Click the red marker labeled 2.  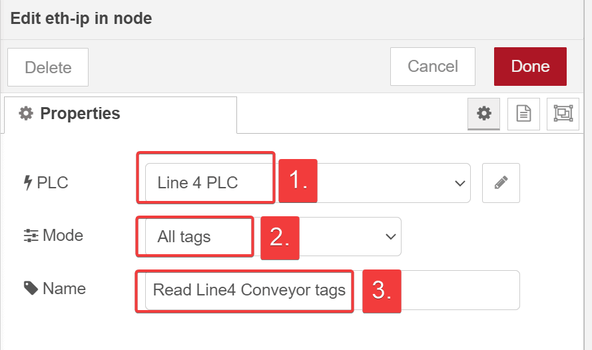(x=280, y=238)
